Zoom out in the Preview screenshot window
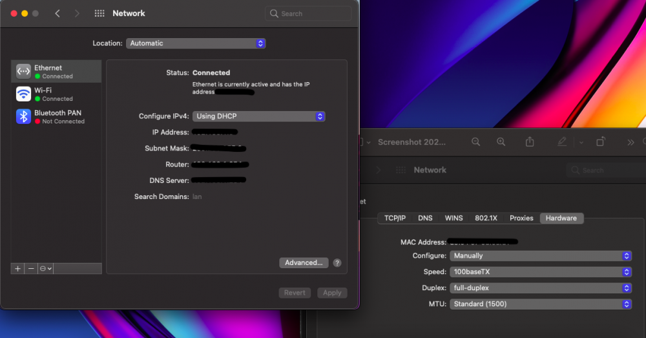The image size is (646, 338). [x=476, y=142]
